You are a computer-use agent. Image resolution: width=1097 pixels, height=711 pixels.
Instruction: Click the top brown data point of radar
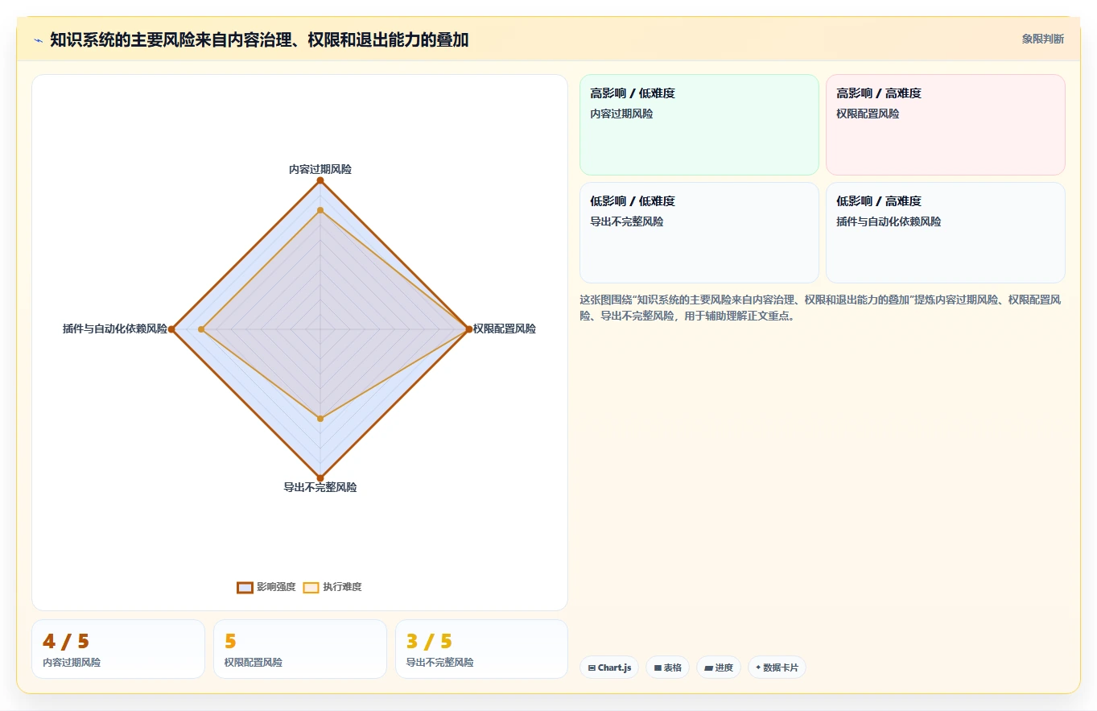[320, 180]
